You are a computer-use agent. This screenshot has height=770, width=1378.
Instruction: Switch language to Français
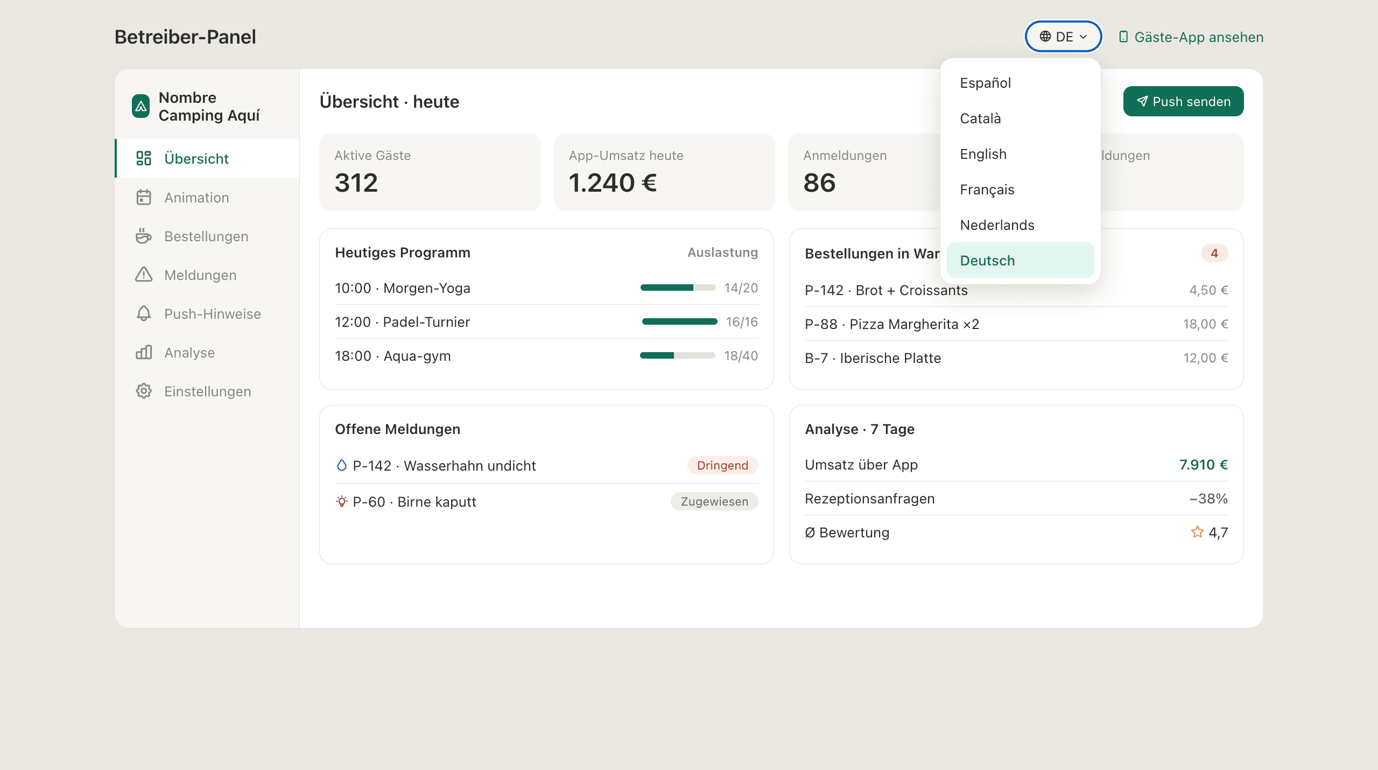click(x=1020, y=190)
